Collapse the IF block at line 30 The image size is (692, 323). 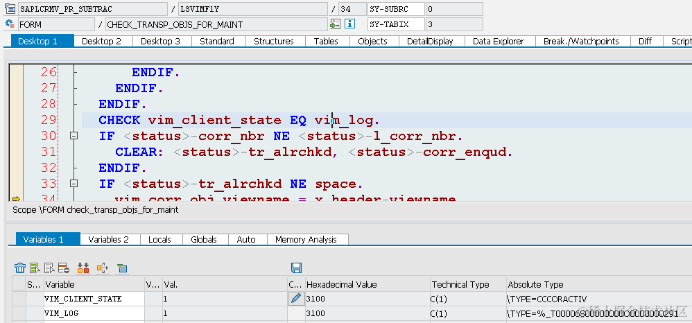(74, 136)
